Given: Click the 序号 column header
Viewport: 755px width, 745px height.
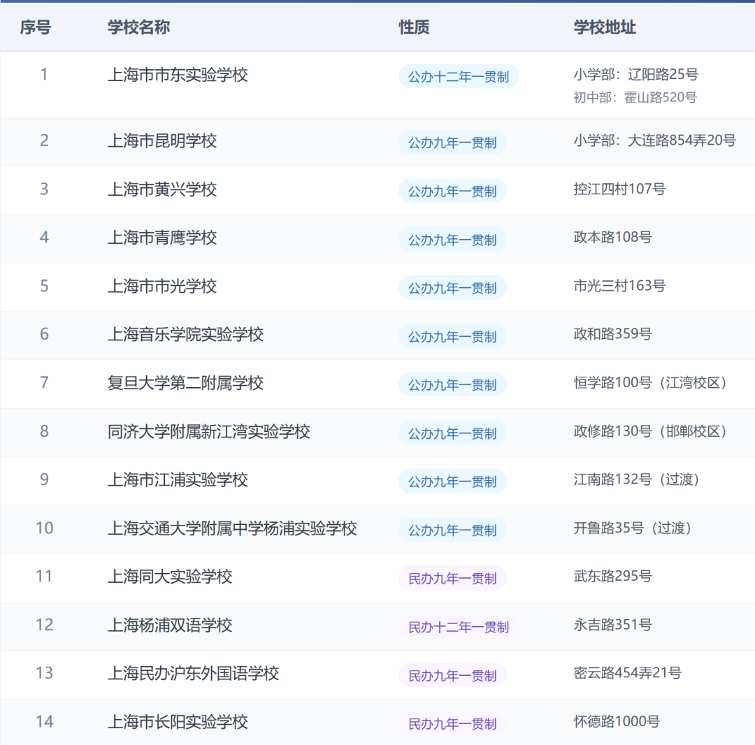Looking at the screenshot, I should [35, 27].
